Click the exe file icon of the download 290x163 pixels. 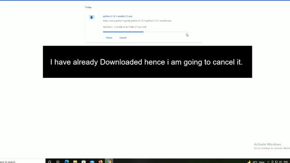click(x=92, y=17)
